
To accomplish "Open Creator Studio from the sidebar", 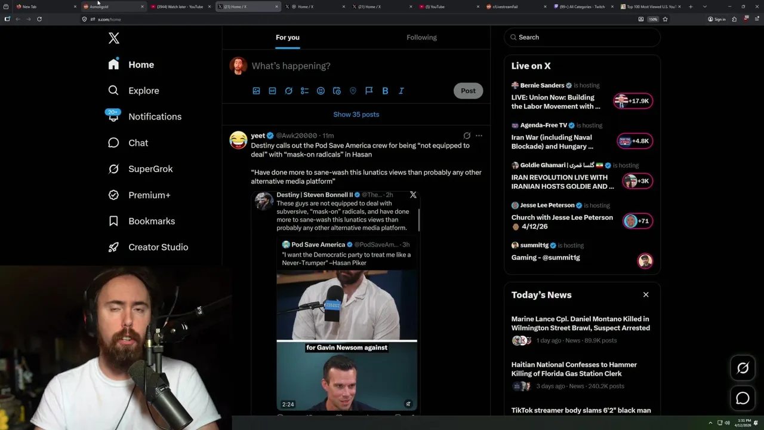I will [x=148, y=247].
